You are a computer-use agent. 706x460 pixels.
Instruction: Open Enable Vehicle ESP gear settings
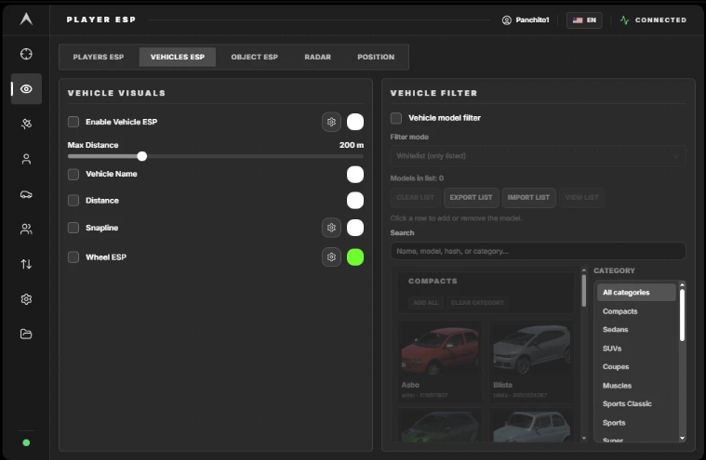point(331,122)
